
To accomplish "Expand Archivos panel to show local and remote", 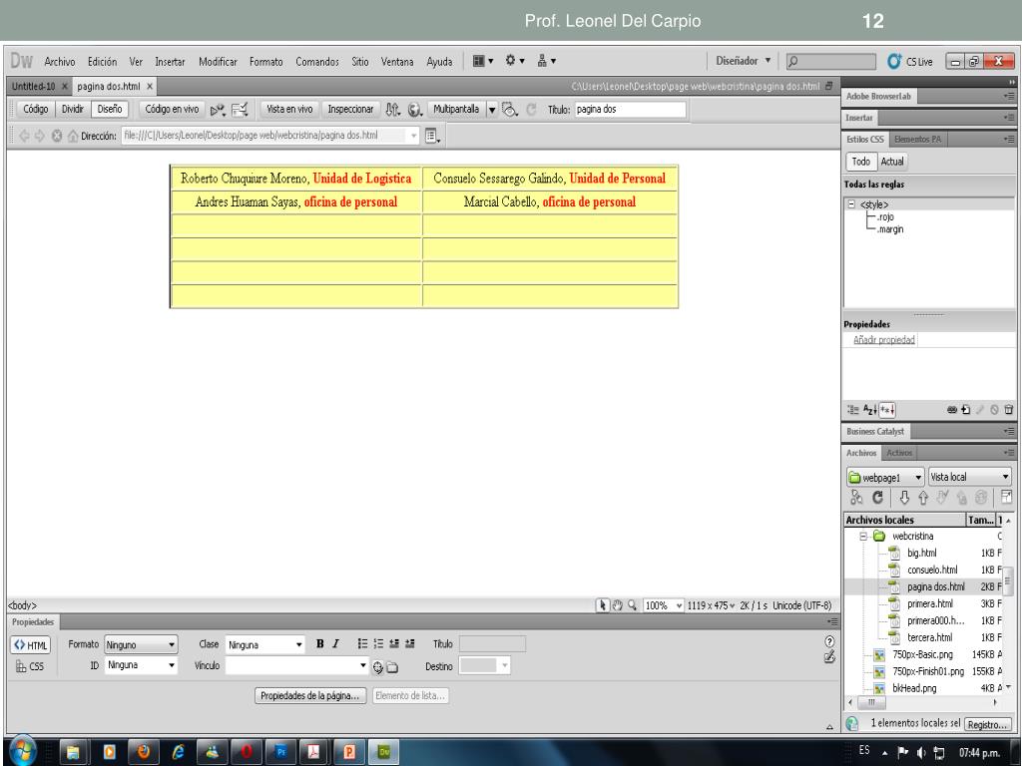I will point(1006,498).
